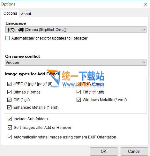Confirm settings with OK button
Image resolution: width=150 pixels, height=156 pixels.
pos(104,152)
